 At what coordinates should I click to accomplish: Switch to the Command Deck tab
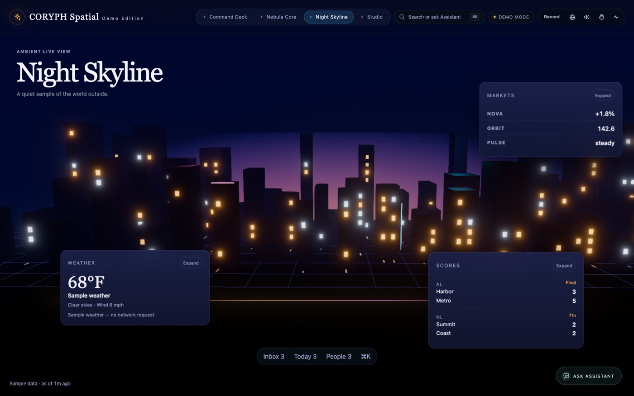225,17
